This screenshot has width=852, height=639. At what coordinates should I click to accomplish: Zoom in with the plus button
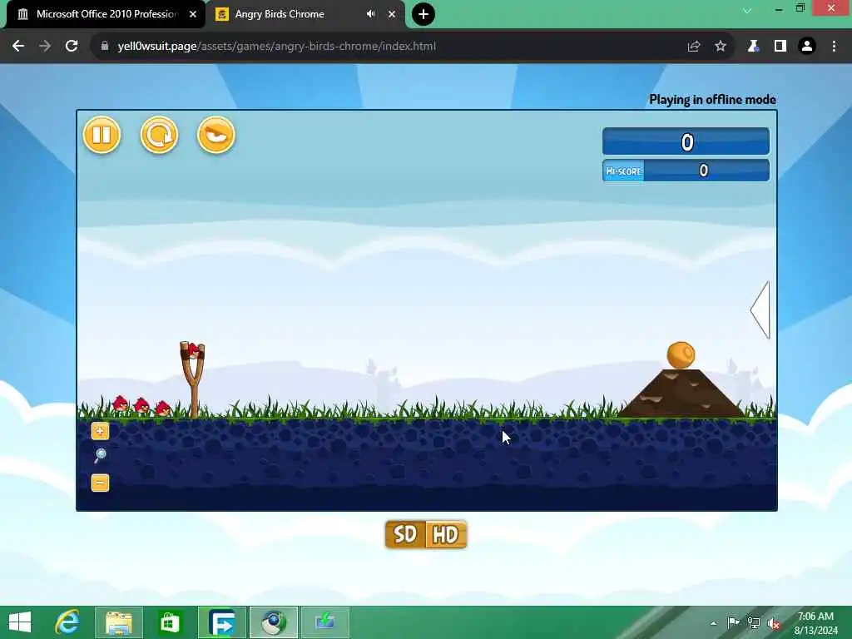click(x=100, y=431)
